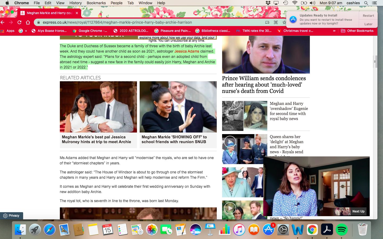The height and width of the screenshot is (239, 383).
Task: Open the Edit menu
Action: point(48,3)
